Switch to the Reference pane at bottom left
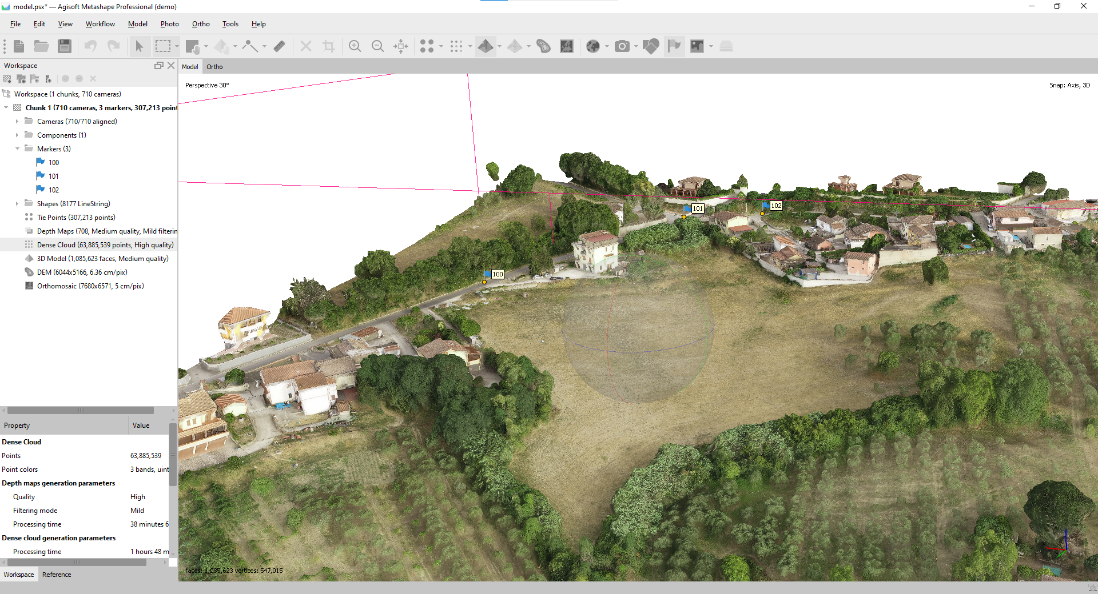The width and height of the screenshot is (1098, 594). (56, 575)
